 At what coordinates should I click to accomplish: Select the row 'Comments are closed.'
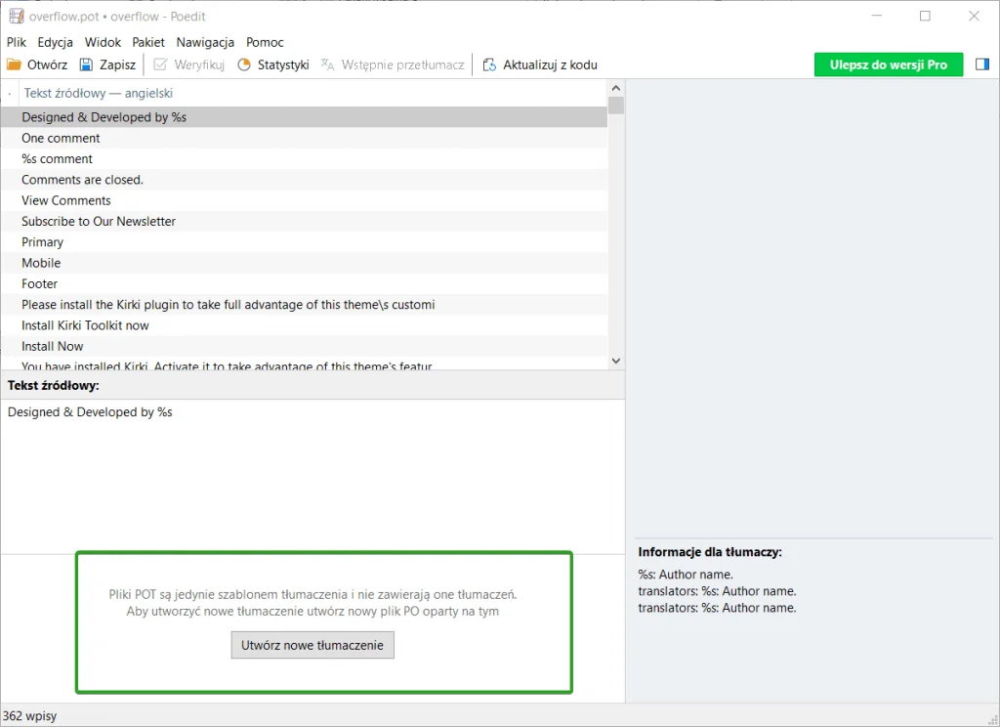coord(305,180)
